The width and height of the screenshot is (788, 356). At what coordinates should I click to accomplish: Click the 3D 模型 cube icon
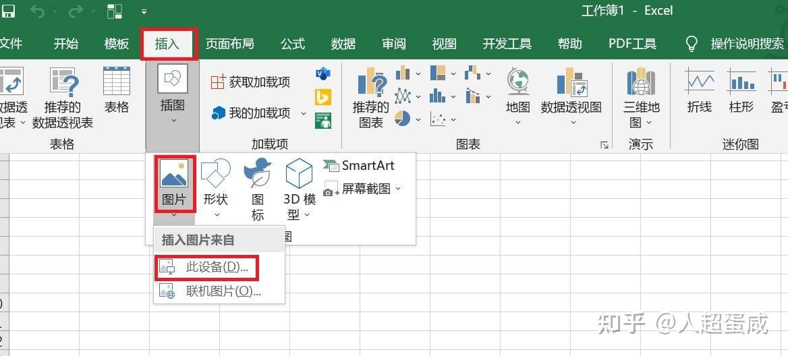pos(299,174)
